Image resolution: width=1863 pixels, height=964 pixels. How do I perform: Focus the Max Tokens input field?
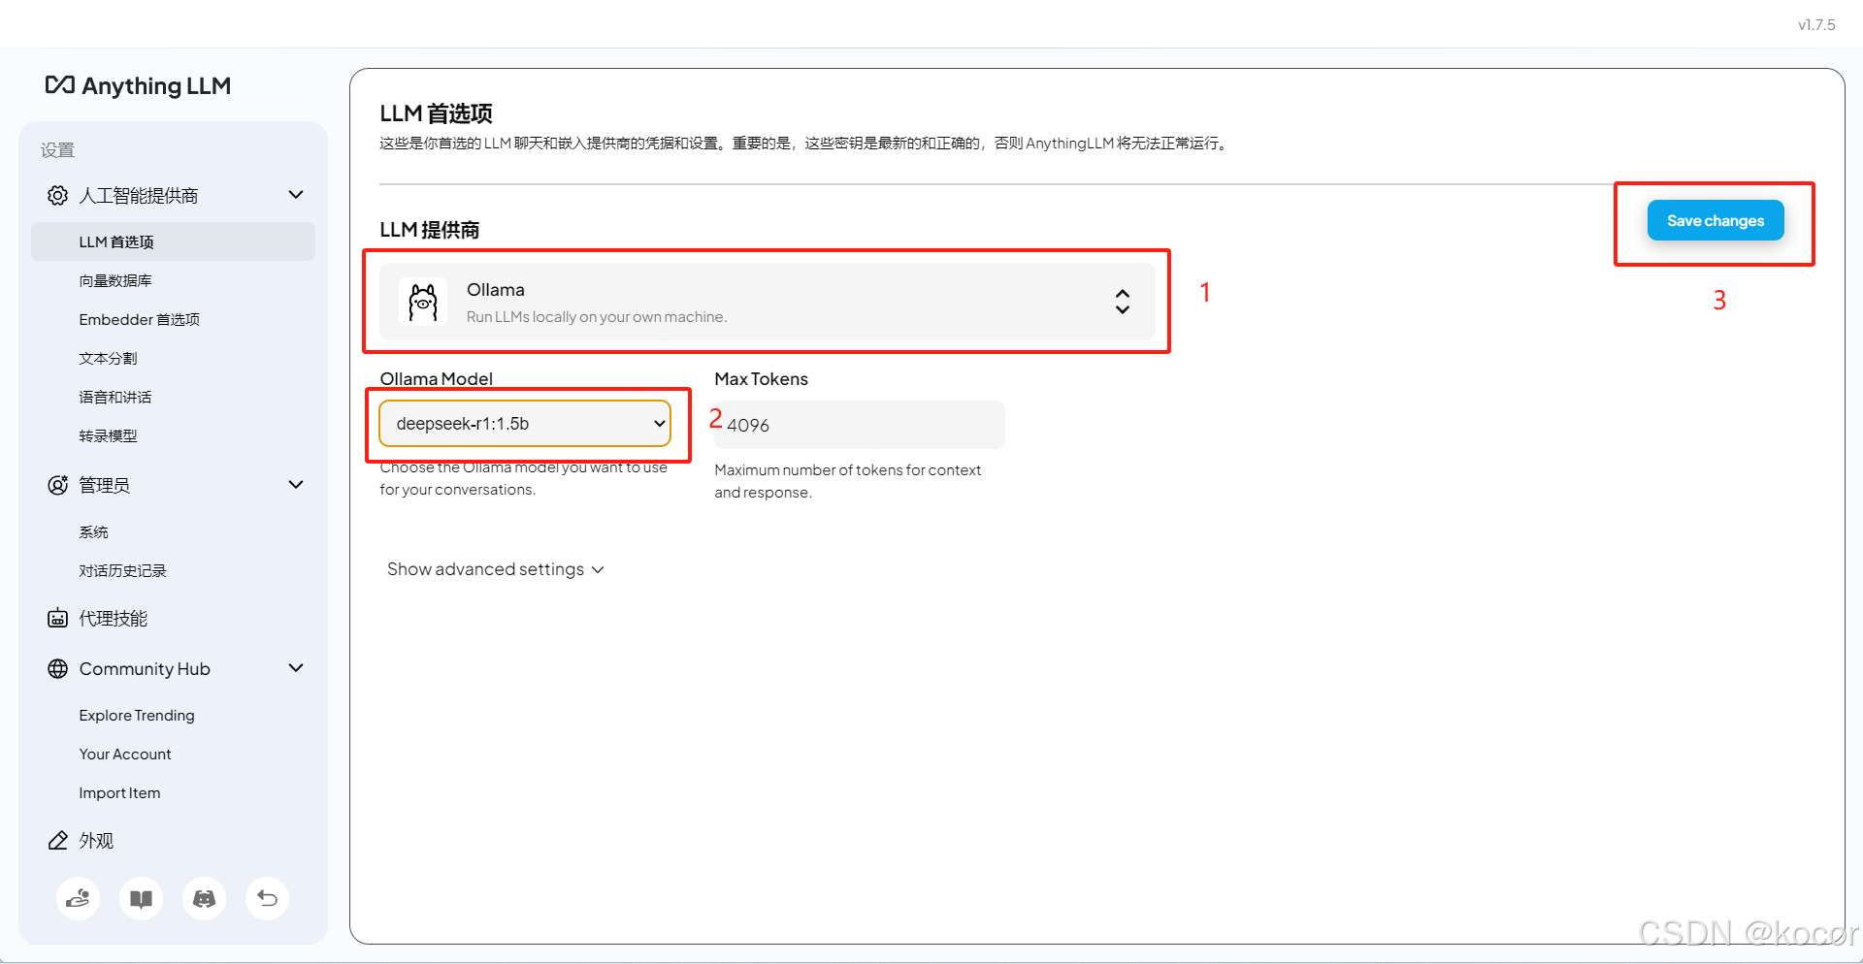pos(860,425)
